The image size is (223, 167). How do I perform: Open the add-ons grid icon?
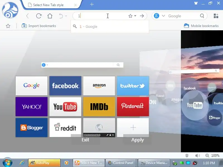coord(216,16)
